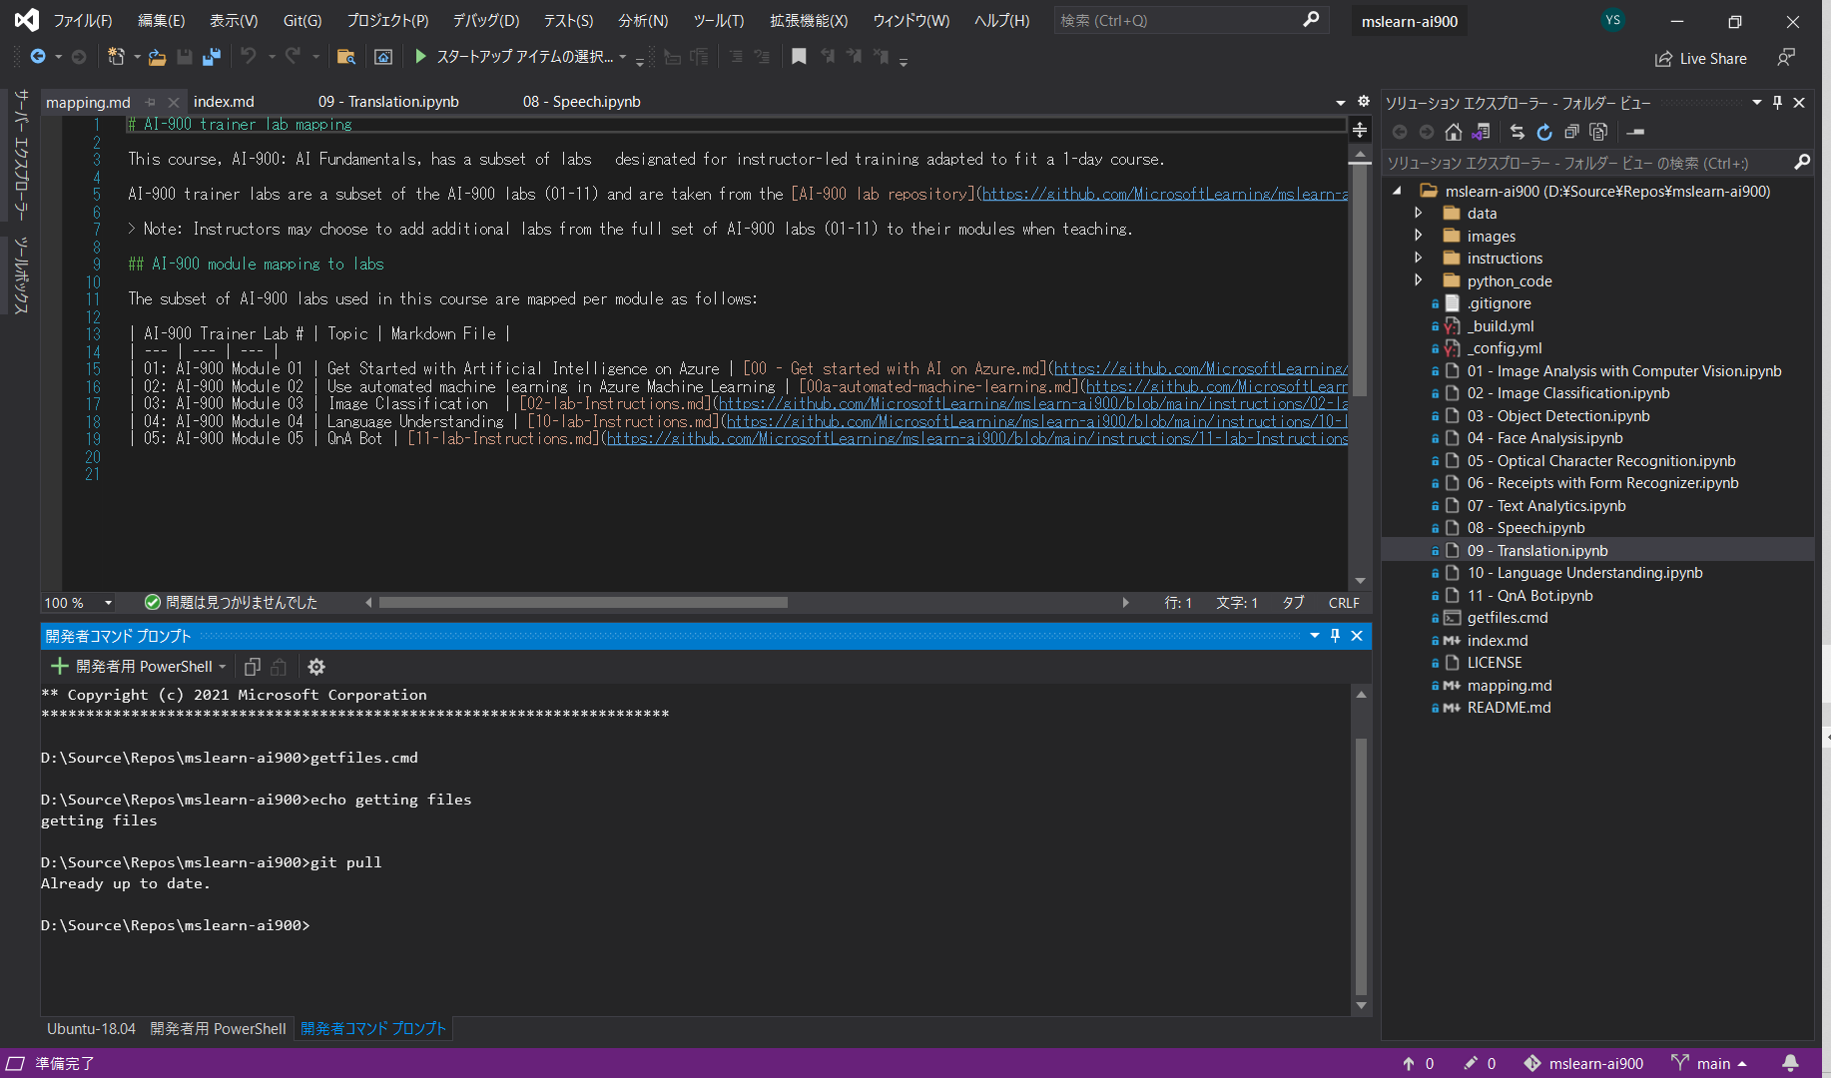Click the notifications bell in status bar
1831x1078 pixels.
coord(1790,1063)
